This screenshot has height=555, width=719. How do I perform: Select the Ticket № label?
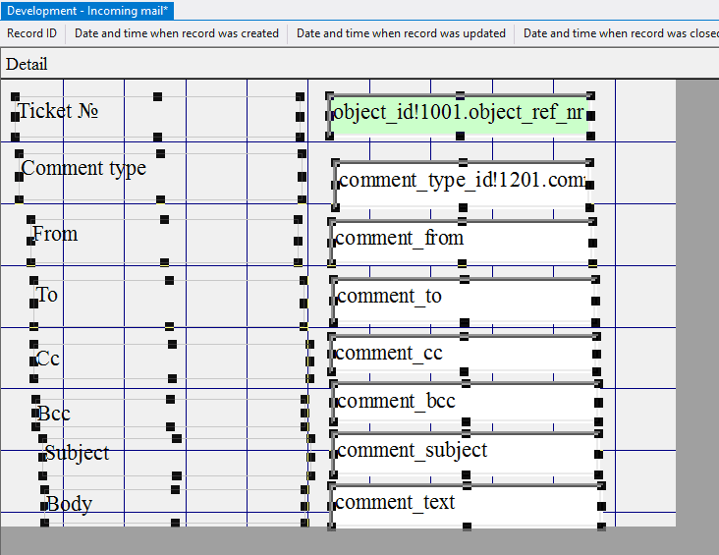click(58, 111)
